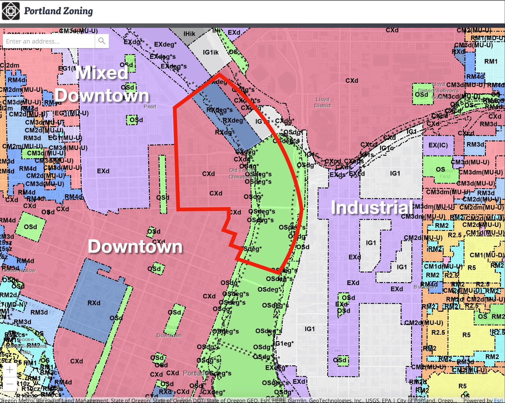The height and width of the screenshot is (403, 505).
Task: Click the Mixed Downtown overlay label
Action: [102, 84]
